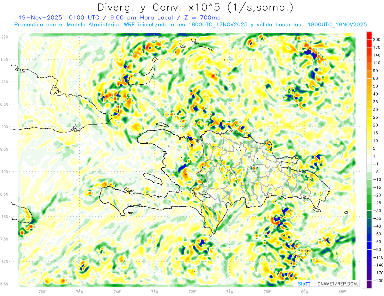The image size is (384, 296).
Task: Click the '71W' longitude label
Action: pos(229,292)
